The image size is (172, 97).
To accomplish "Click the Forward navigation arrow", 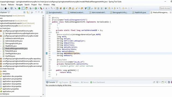I will pos(129,8).
